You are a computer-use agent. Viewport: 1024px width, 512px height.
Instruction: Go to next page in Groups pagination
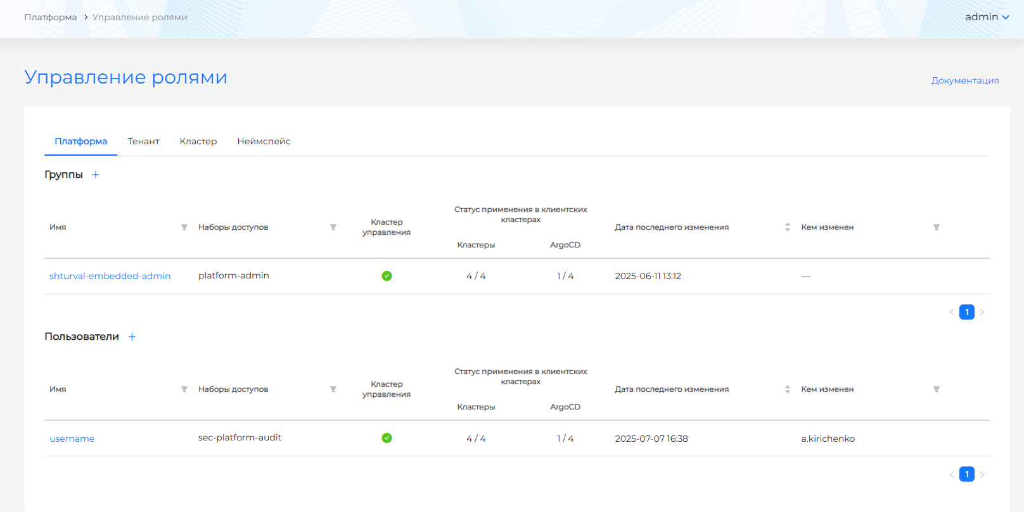(982, 312)
